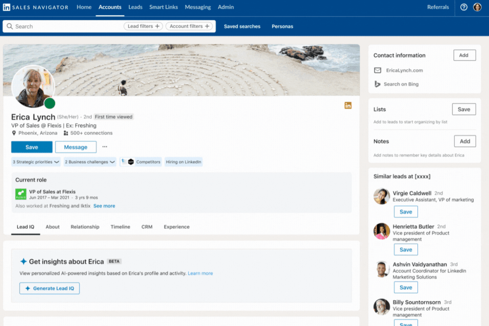Click the search magnifier icon
The width and height of the screenshot is (489, 326).
[x=10, y=26]
